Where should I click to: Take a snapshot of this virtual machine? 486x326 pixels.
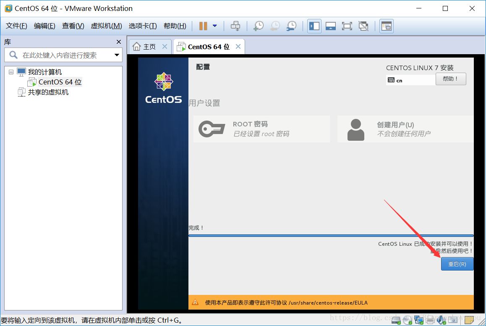pyautogui.click(x=258, y=26)
